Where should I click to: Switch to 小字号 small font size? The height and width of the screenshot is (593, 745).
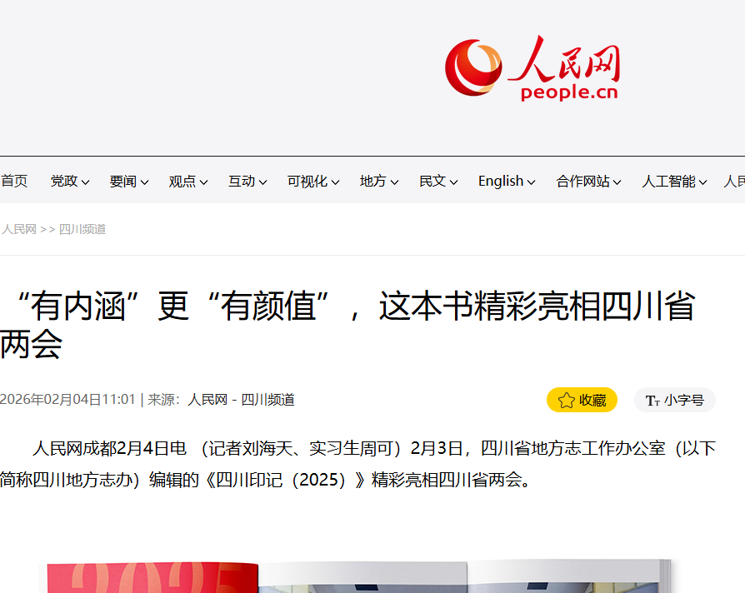pyautogui.click(x=675, y=400)
